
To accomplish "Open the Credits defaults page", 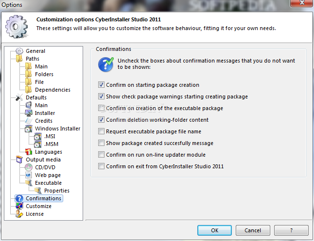I will pos(44,121).
